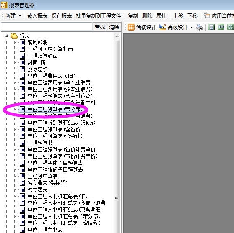Open 高级设计 ruler icon

(163, 27)
